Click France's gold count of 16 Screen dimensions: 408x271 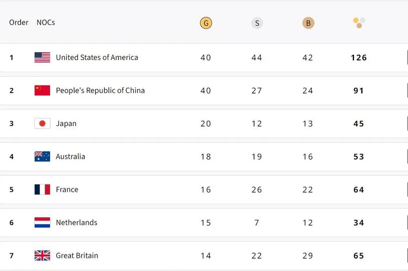(206, 190)
